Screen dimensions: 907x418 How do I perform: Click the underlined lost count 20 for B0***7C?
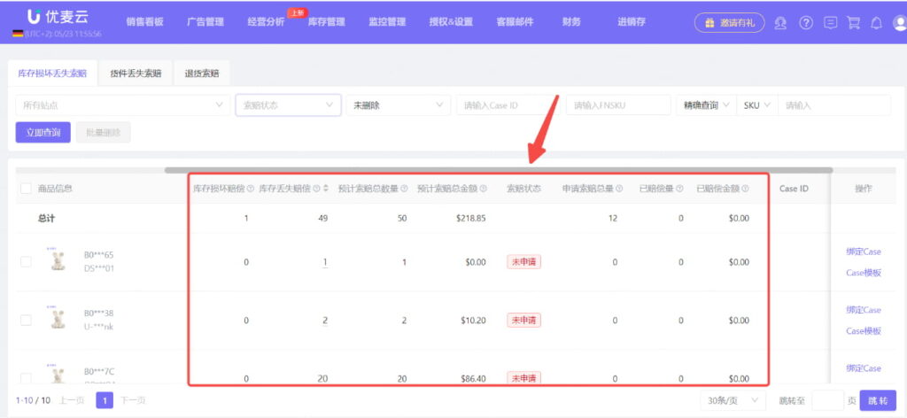(323, 379)
